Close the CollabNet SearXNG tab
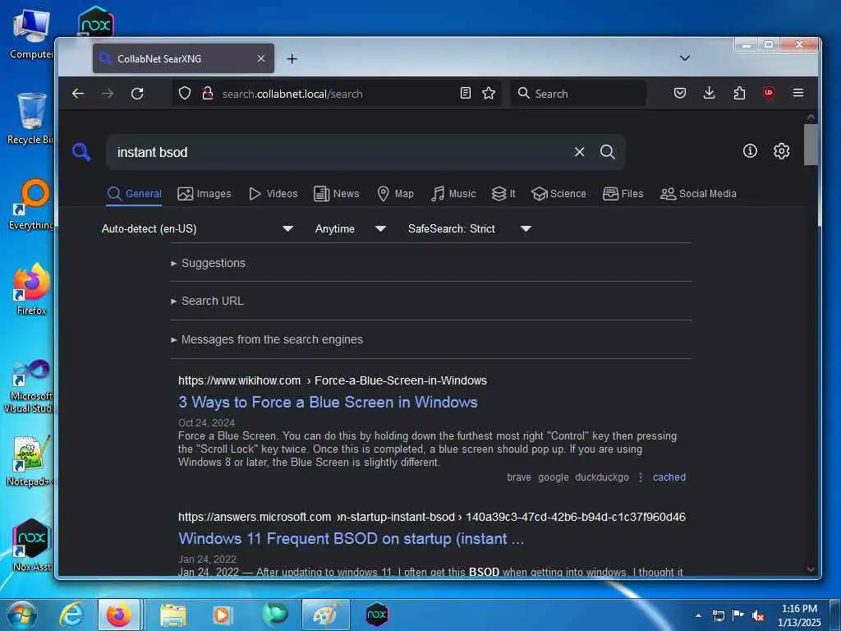Image resolution: width=841 pixels, height=631 pixels. tap(260, 58)
